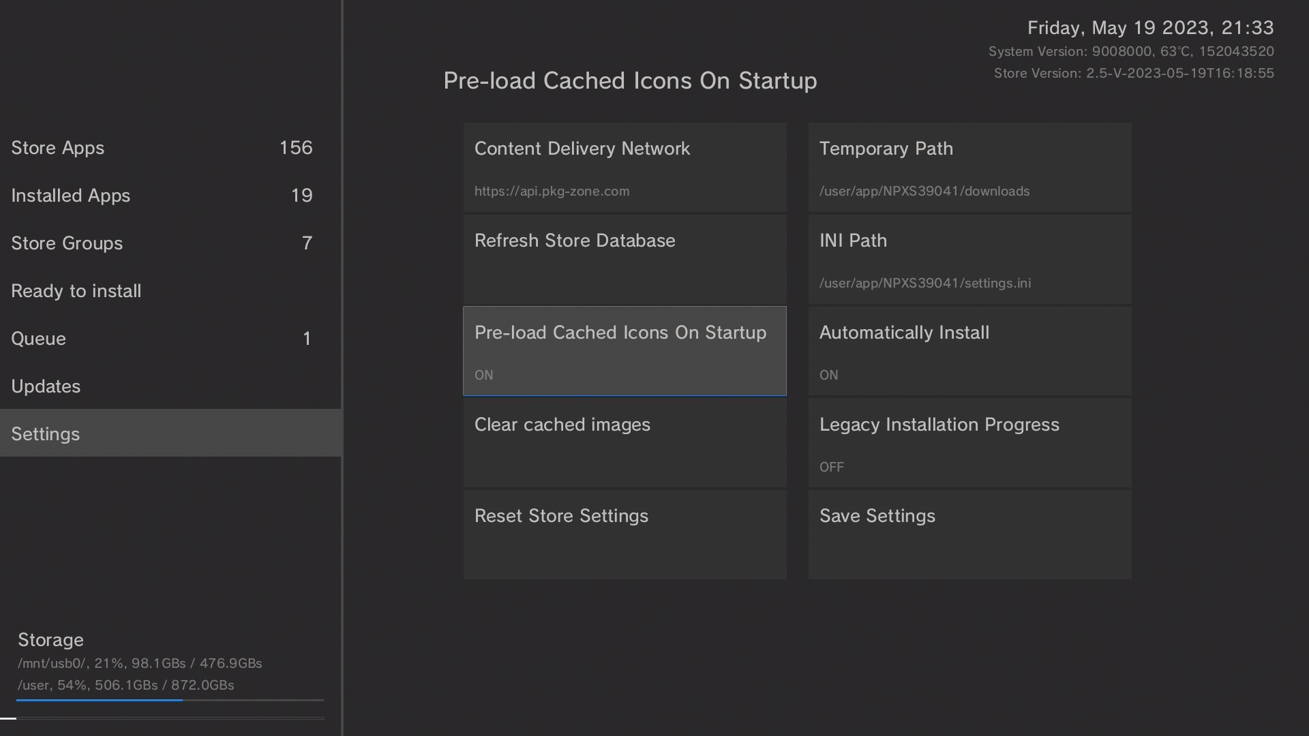Open the Queue section
The height and width of the screenshot is (736, 1309).
[x=170, y=339]
